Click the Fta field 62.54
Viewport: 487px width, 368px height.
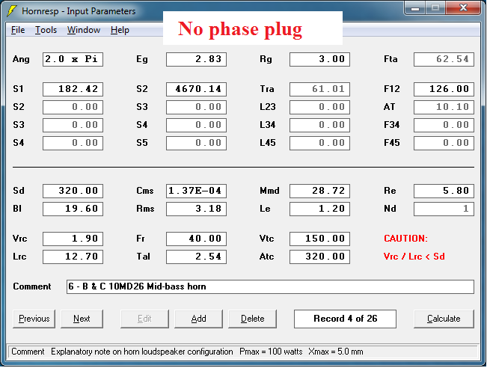pyautogui.click(x=444, y=59)
